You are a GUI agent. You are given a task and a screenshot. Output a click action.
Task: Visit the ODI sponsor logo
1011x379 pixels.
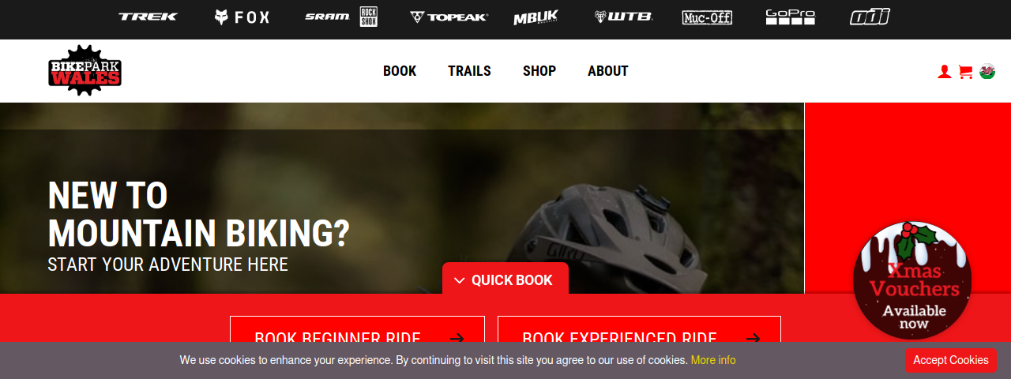pos(870,17)
